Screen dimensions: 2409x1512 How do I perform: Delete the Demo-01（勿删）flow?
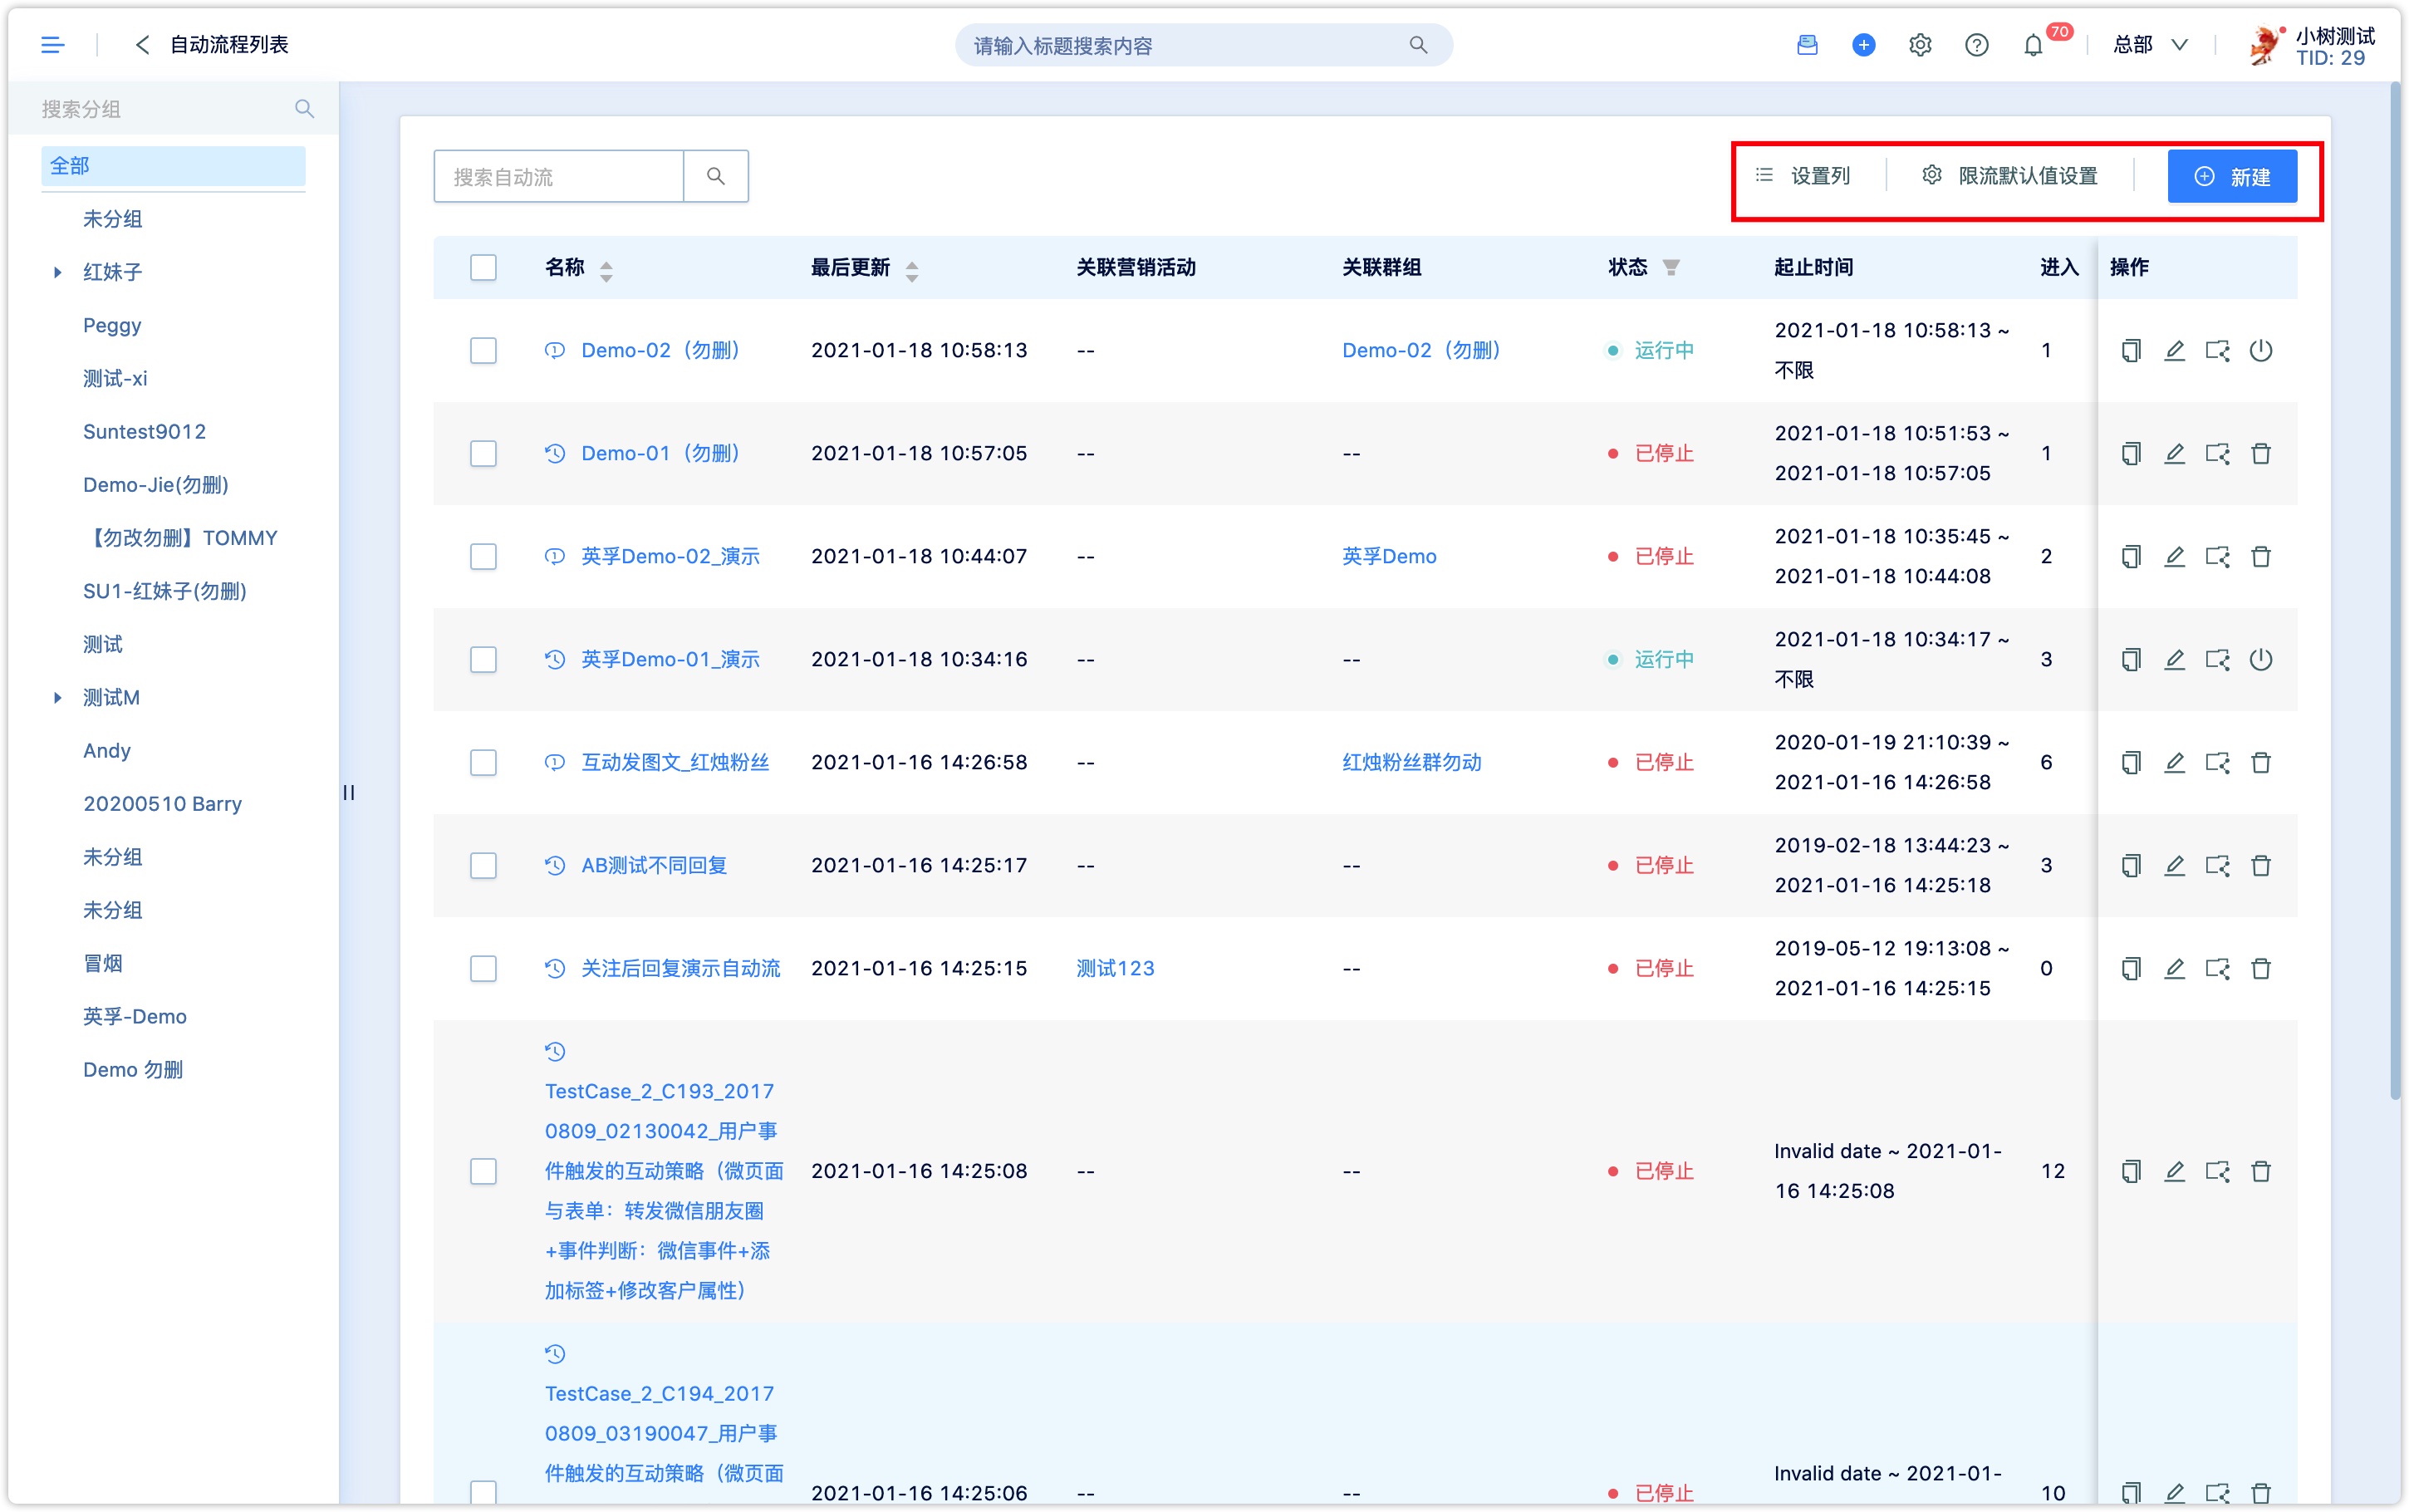pyautogui.click(x=2260, y=454)
